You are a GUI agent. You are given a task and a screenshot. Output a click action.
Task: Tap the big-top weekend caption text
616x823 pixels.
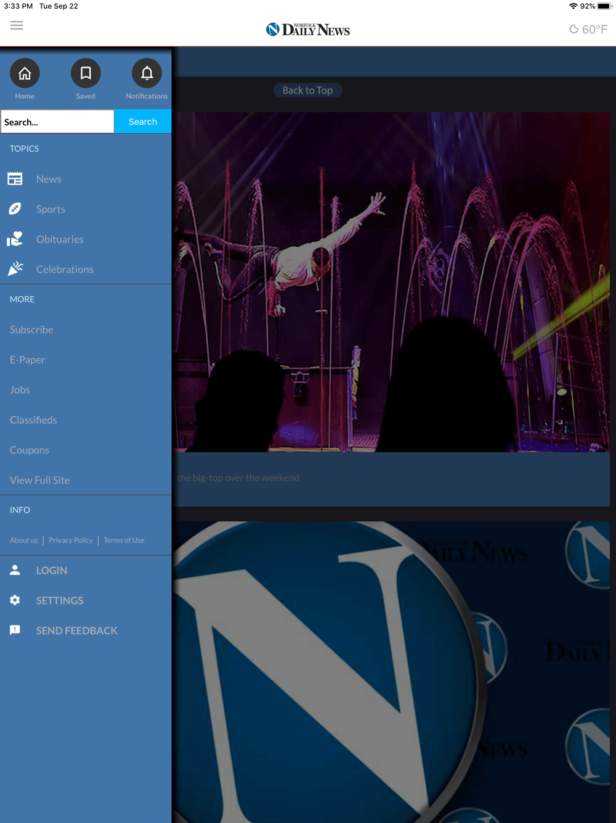tap(238, 478)
